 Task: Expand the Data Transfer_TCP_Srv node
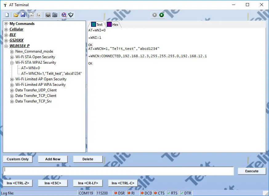coord(12,102)
